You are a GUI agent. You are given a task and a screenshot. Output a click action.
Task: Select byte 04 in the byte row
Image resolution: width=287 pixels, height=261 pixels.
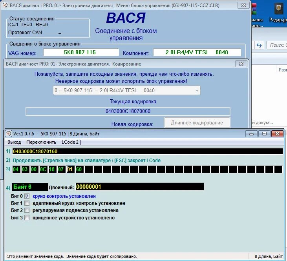(16, 169)
